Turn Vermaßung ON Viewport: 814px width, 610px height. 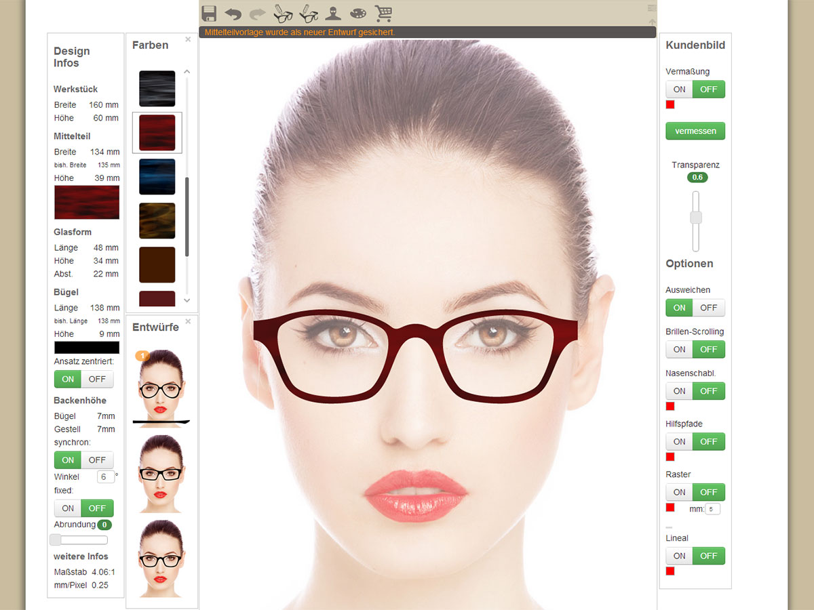tap(679, 89)
